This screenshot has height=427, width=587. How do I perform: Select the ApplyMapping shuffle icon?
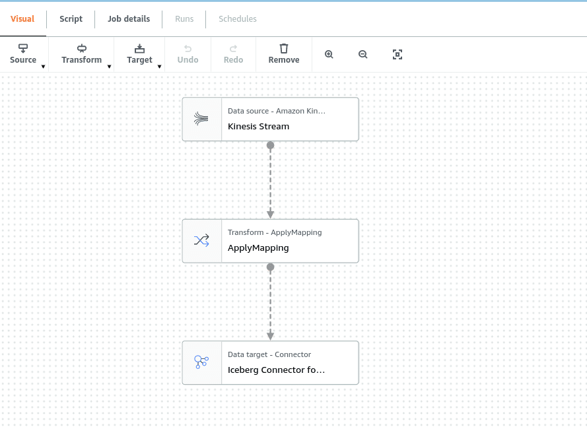coord(201,241)
